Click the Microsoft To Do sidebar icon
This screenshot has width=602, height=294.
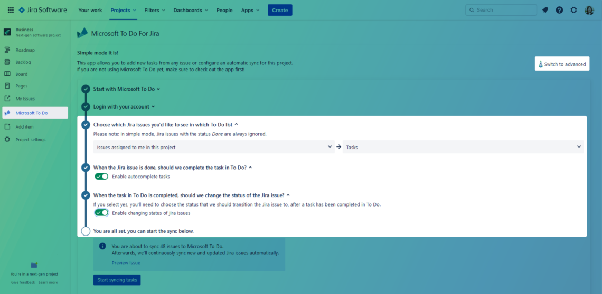point(7,113)
